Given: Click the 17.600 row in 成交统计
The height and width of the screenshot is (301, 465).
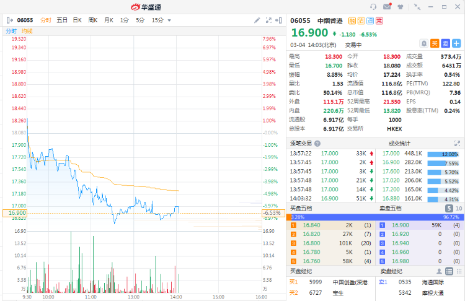Looking at the screenshot, I should pyautogui.click(x=420, y=172).
